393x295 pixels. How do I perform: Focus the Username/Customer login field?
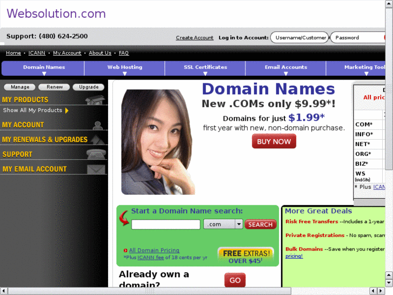pyautogui.click(x=299, y=37)
